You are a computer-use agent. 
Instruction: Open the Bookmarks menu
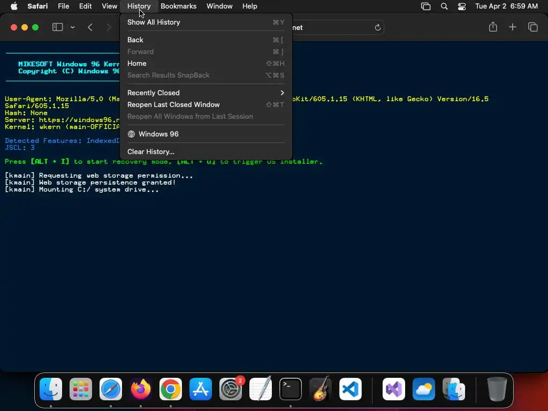[178, 6]
